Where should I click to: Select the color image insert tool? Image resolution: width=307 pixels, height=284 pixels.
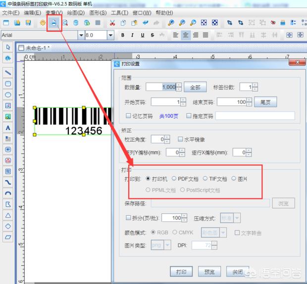pos(8,117)
